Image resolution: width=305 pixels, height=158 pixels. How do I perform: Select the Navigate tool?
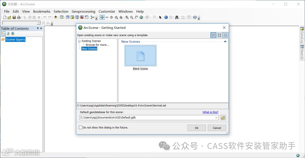(102, 17)
